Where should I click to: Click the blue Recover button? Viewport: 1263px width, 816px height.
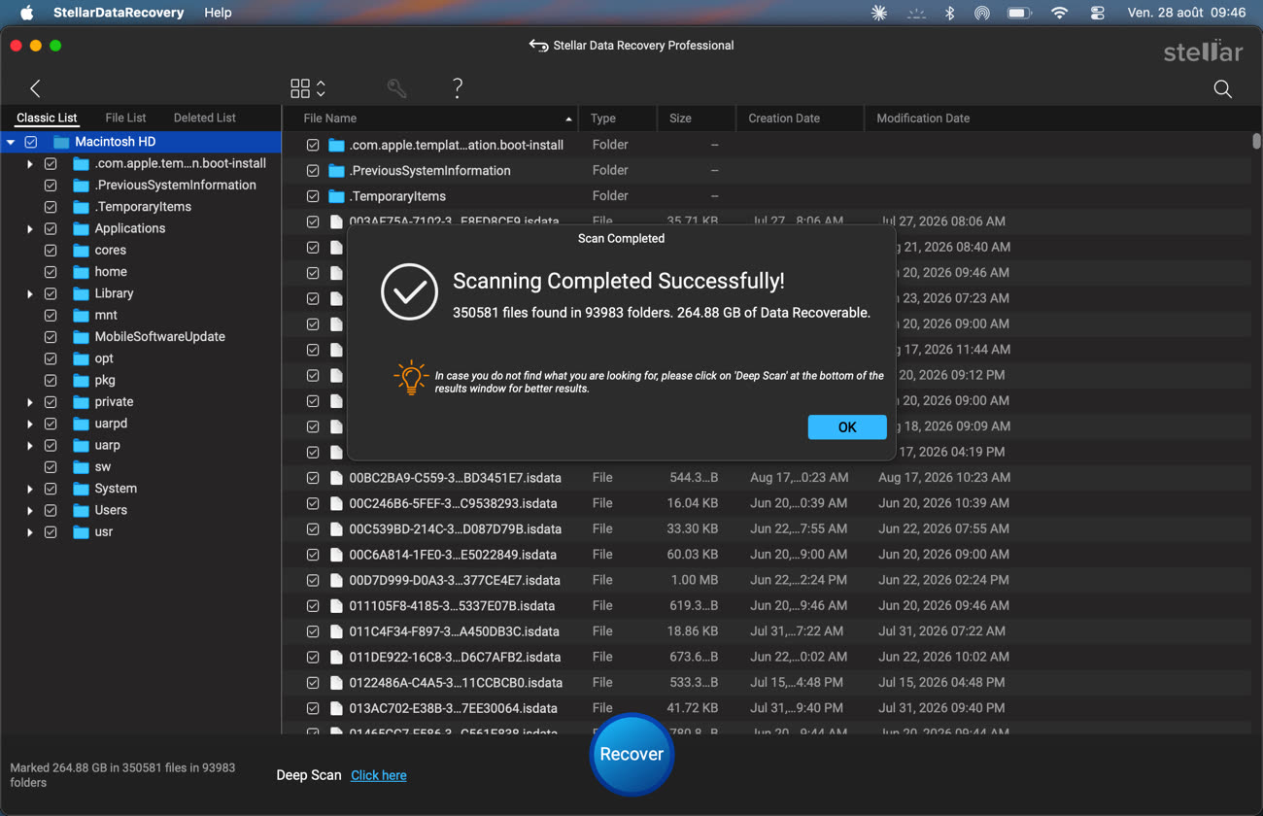coord(631,754)
